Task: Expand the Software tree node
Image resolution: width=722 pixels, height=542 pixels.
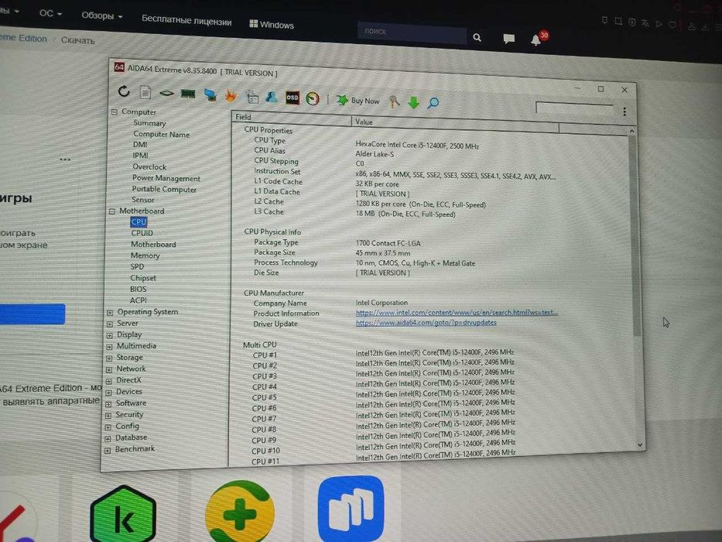Action: pos(108,404)
